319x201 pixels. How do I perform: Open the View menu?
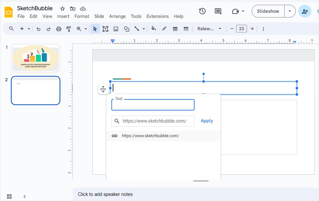(x=47, y=16)
